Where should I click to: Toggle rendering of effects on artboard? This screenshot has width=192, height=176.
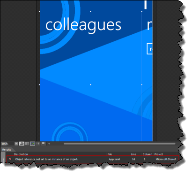(x=22, y=144)
